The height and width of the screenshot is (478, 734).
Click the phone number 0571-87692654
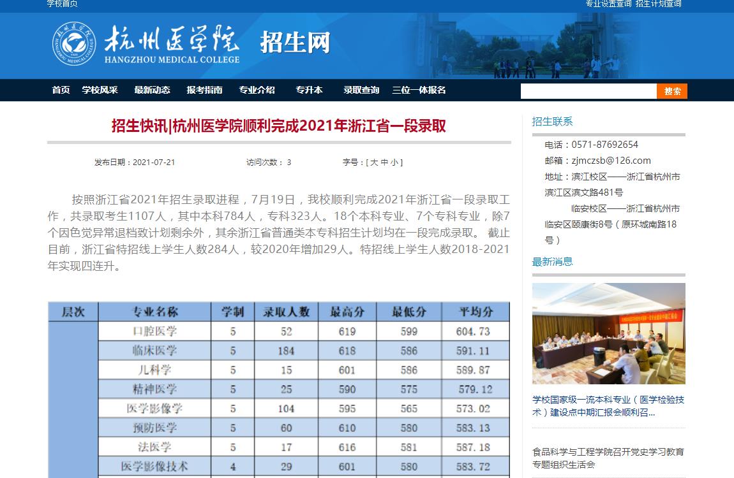[x=605, y=145]
